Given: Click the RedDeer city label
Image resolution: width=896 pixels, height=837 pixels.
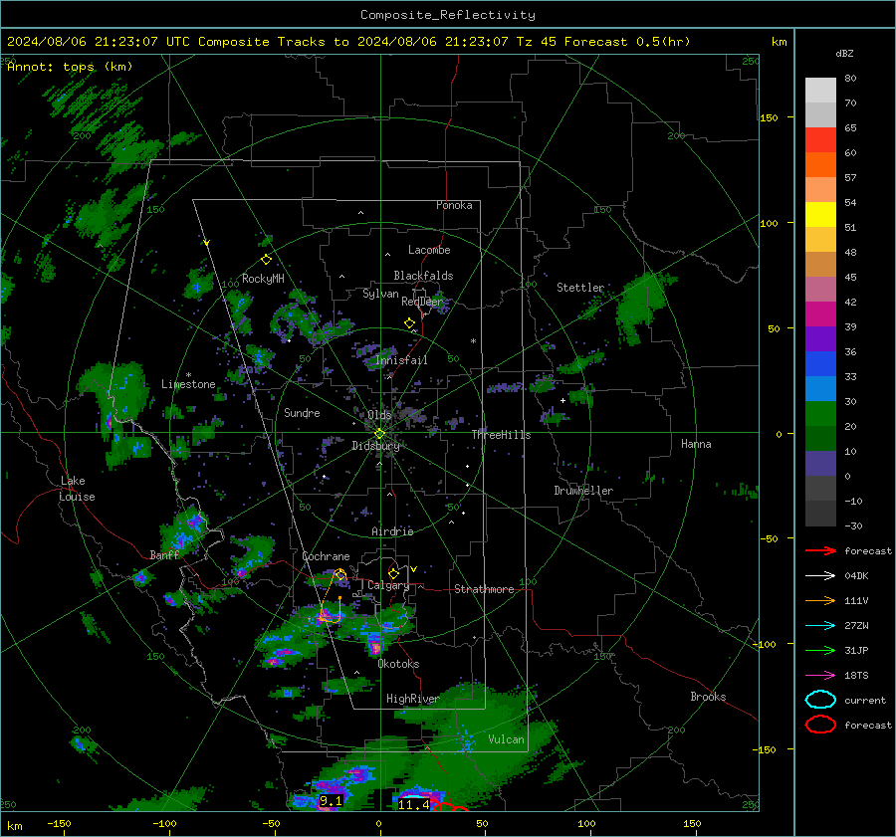Looking at the screenshot, I should click(x=422, y=302).
